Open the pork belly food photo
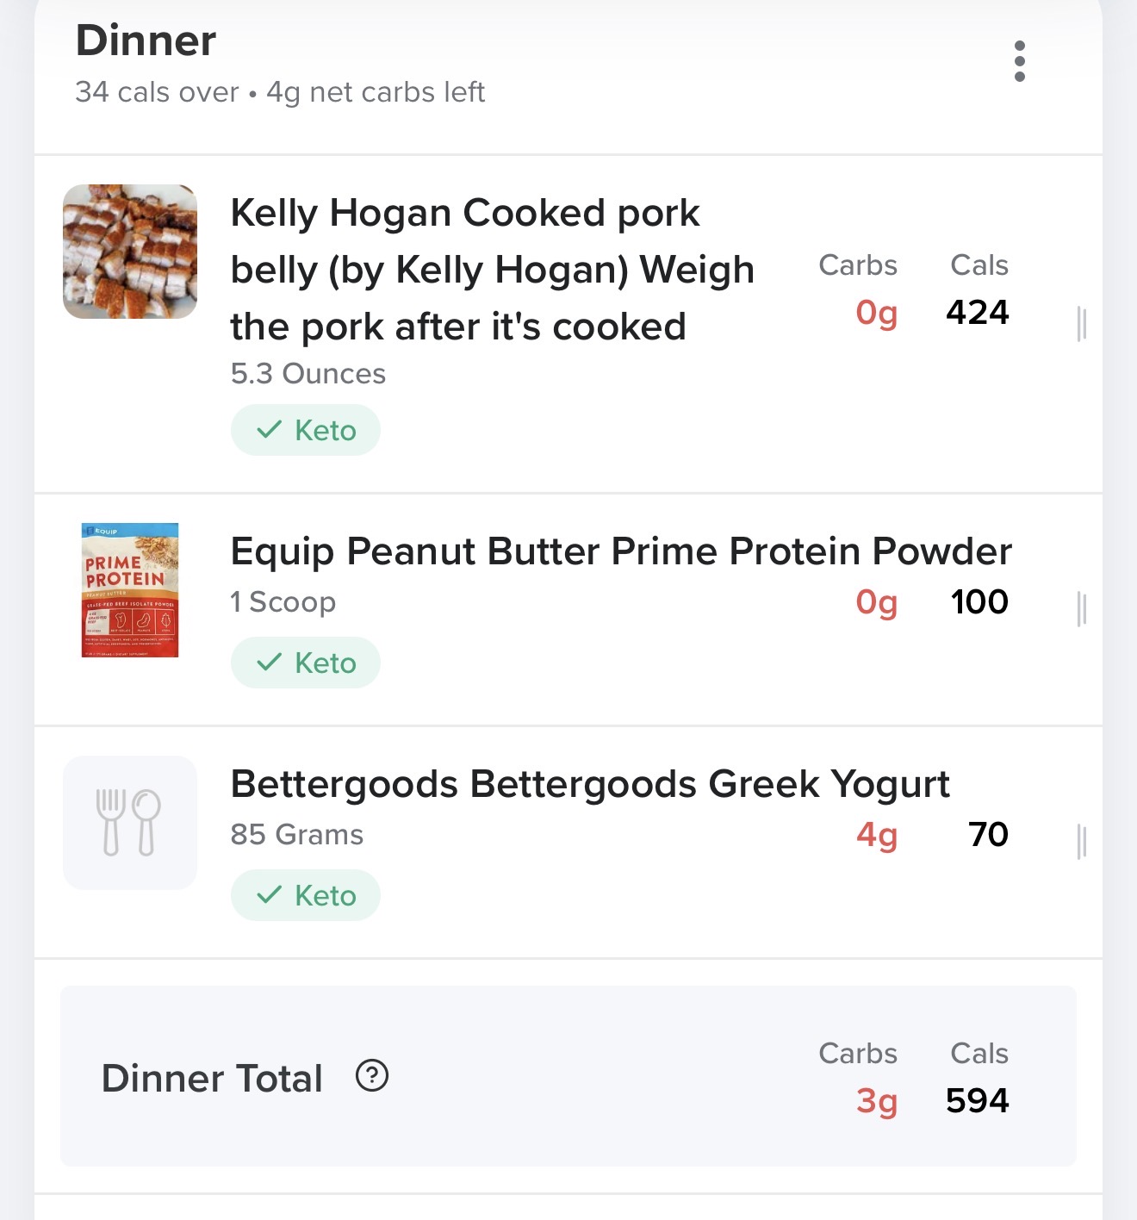This screenshot has width=1137, height=1220. [130, 252]
